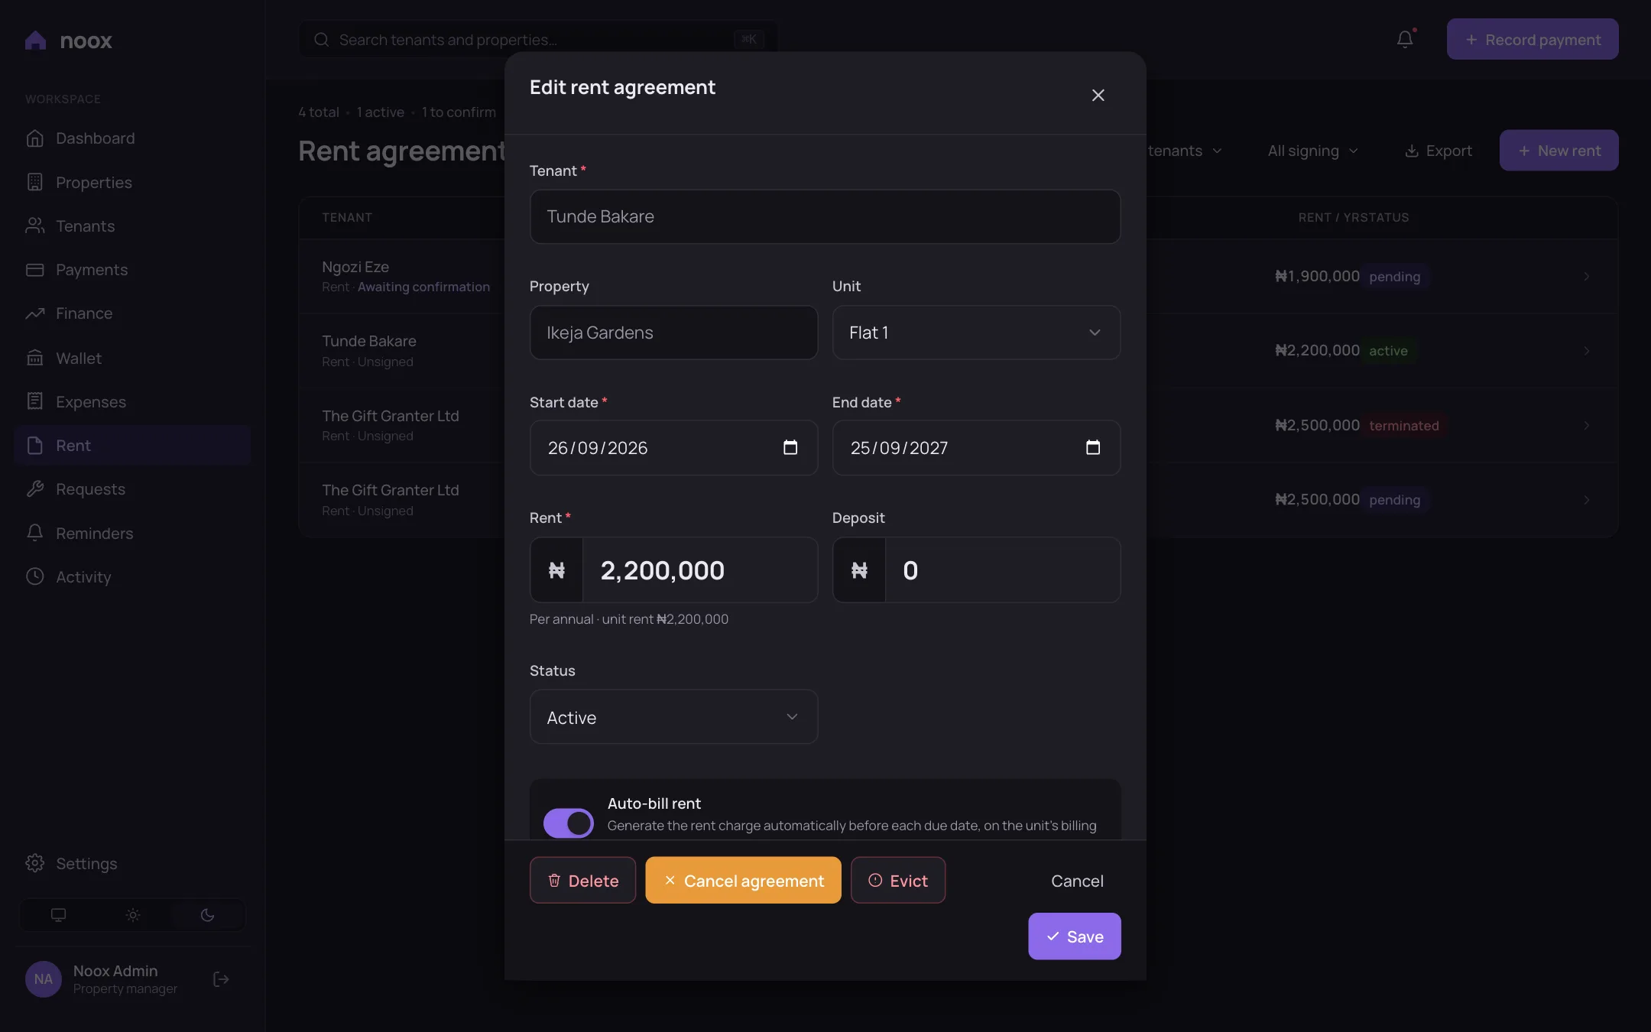1651x1032 pixels.
Task: Open the Start date calendar picker
Action: pos(790,447)
